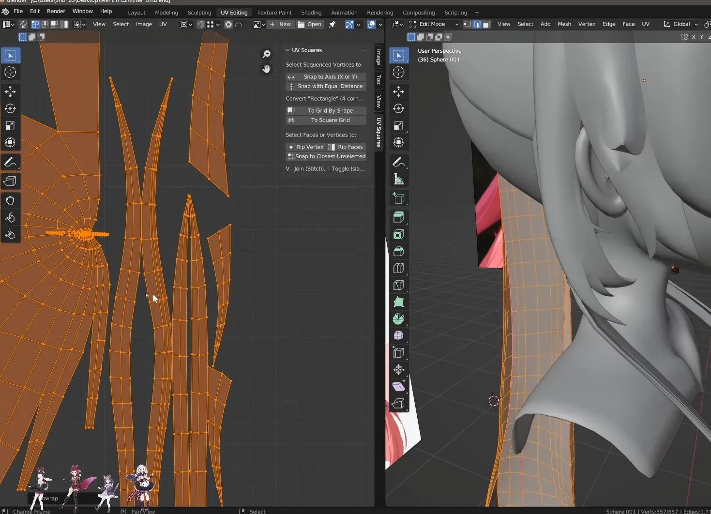Open the Edit Mode dropdown
The image size is (711, 514).
tap(434, 24)
